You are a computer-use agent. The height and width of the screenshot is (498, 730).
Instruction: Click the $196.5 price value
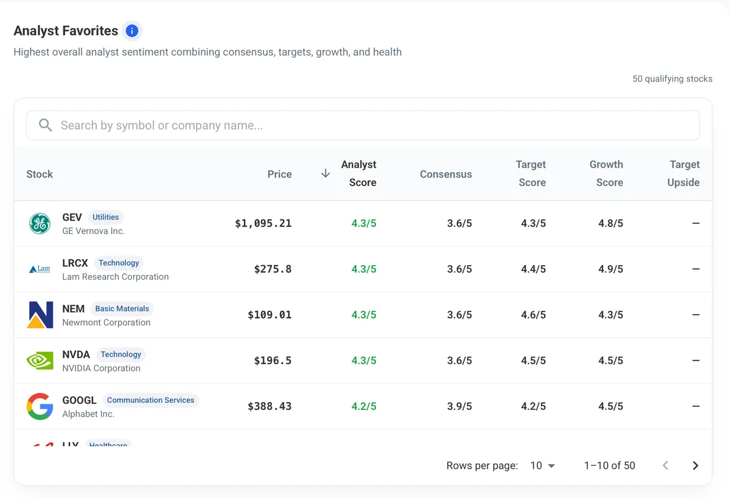[x=273, y=360]
